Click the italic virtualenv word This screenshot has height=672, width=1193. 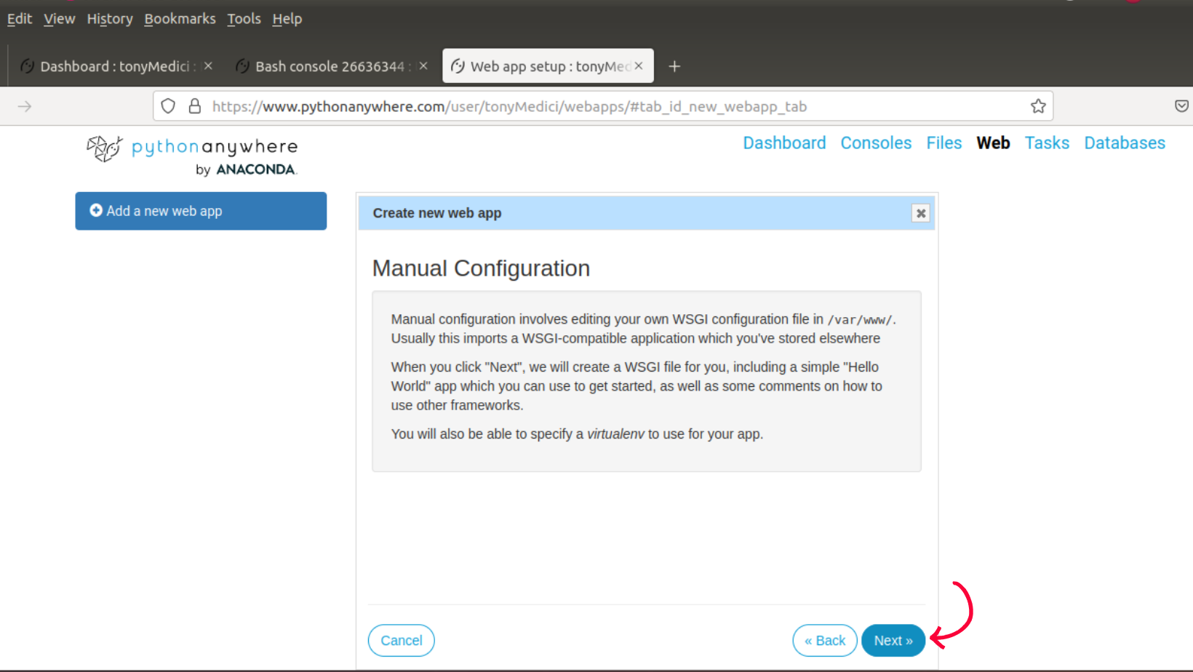coord(615,434)
